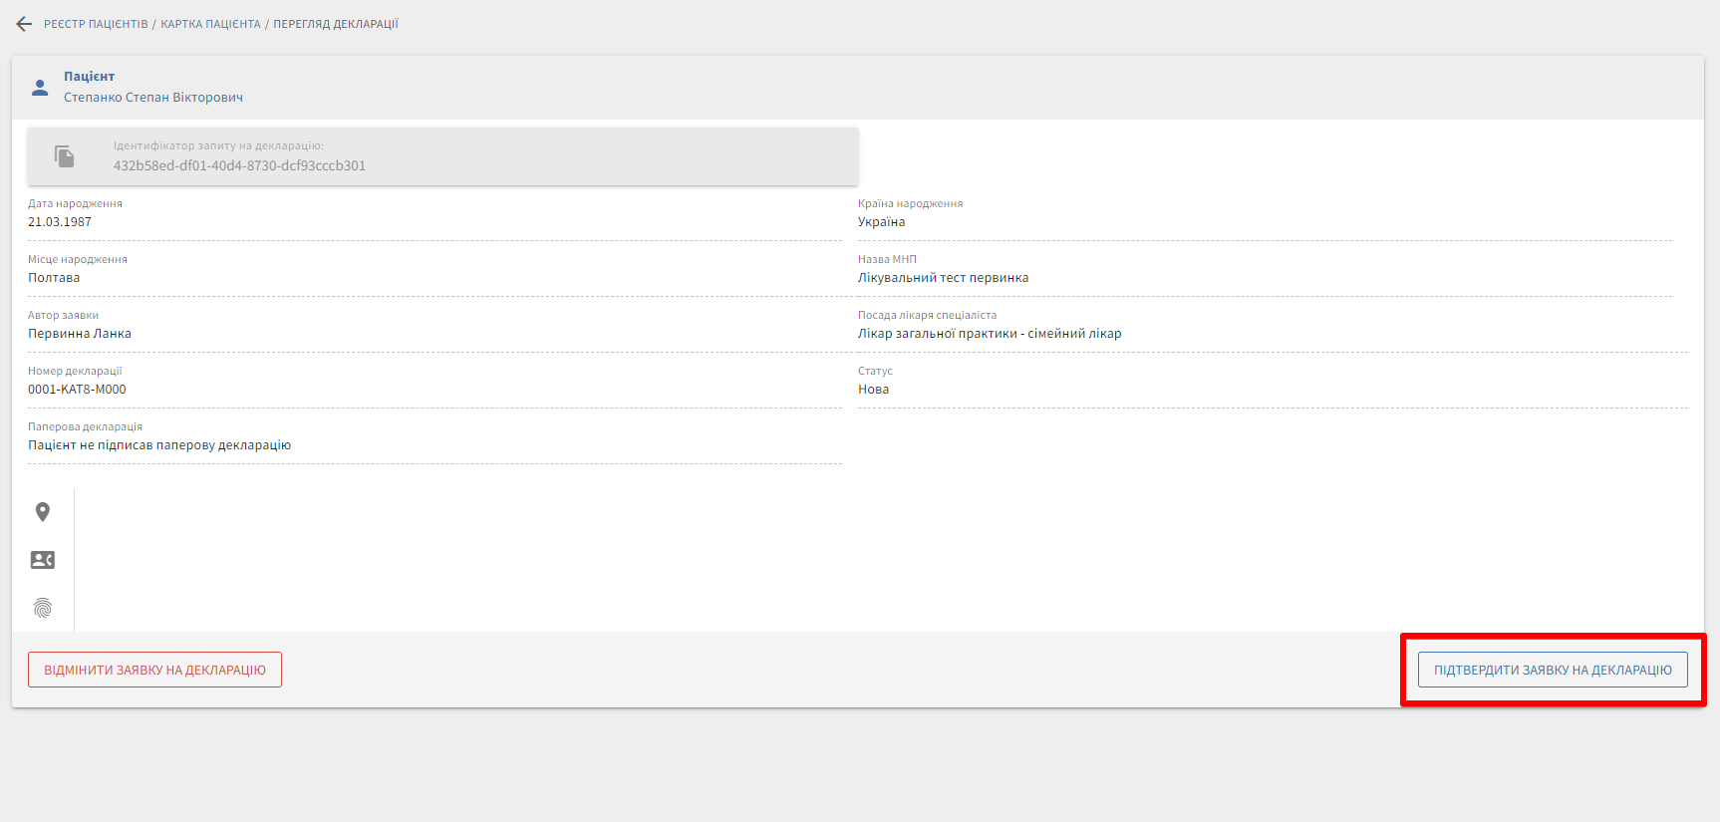This screenshot has height=822, width=1720.
Task: Click Перегляд декларації breadcrumb
Action: pyautogui.click(x=336, y=24)
